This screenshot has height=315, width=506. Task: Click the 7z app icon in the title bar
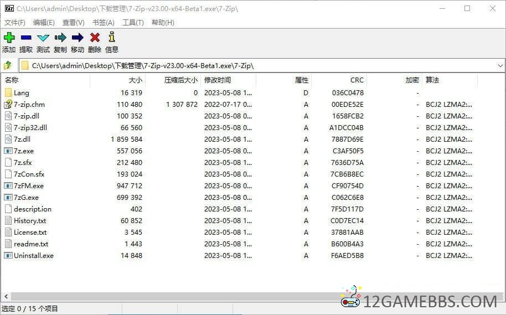(9, 8)
